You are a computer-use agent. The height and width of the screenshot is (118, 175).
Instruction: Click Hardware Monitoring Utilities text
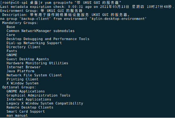pyautogui.click(x=37, y=63)
